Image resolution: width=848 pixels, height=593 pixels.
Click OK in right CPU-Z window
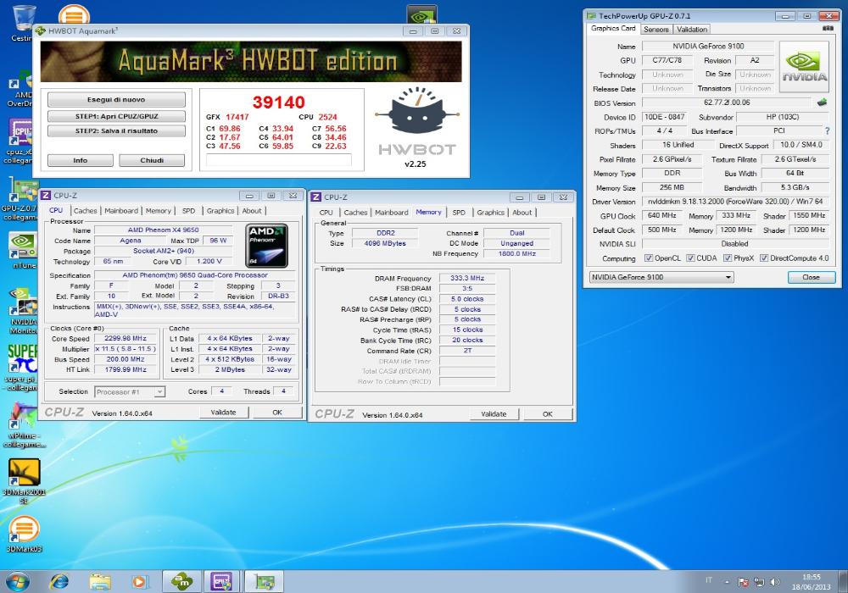[x=547, y=414]
